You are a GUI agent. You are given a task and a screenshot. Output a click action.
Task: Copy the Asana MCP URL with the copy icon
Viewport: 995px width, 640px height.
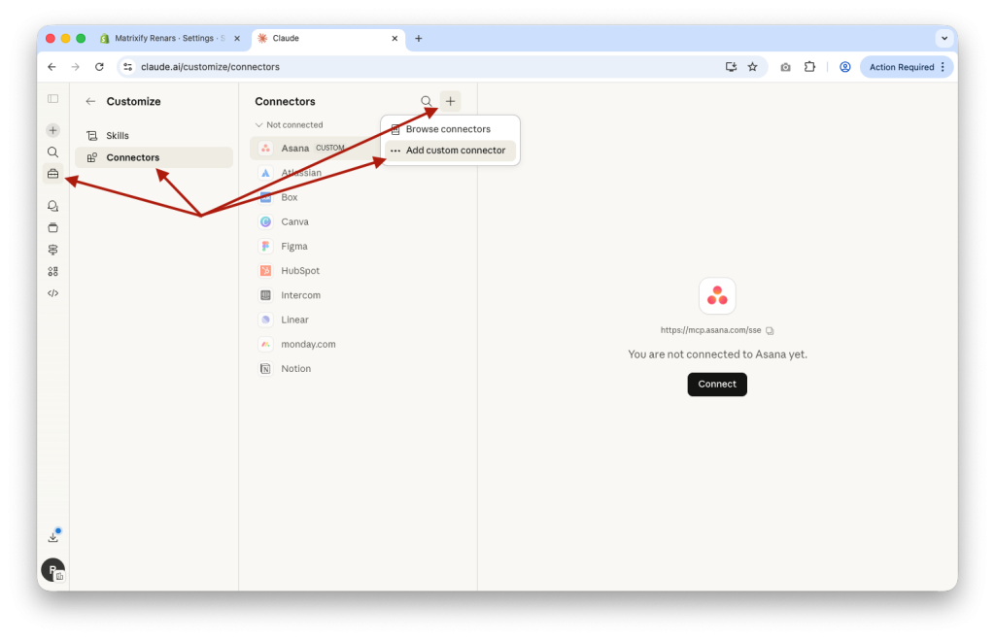point(770,330)
